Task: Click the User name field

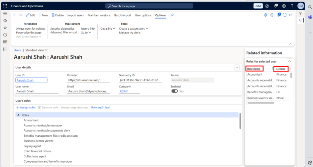Action: pyautogui.click(x=37, y=91)
